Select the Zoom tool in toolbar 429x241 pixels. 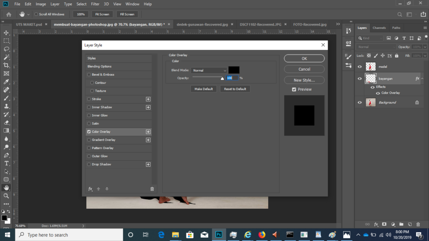tap(6, 196)
